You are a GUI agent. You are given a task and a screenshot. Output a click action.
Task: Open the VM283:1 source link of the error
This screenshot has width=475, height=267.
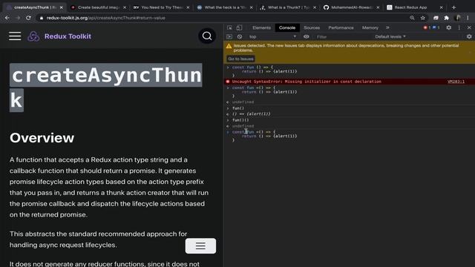456,82
